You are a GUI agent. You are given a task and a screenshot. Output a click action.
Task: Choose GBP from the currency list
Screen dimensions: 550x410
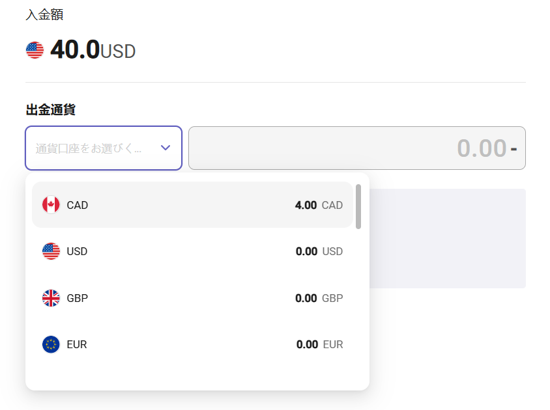point(192,298)
